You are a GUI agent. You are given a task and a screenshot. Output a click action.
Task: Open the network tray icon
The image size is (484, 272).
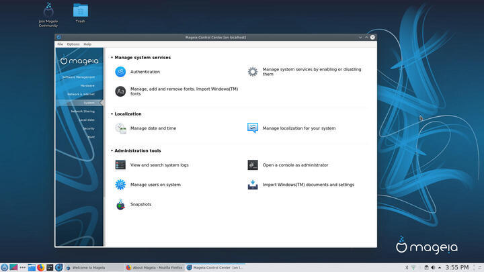point(413,267)
